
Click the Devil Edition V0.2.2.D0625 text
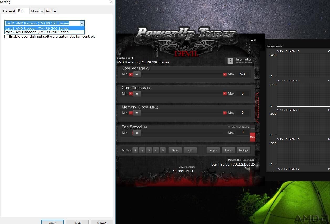233,165
